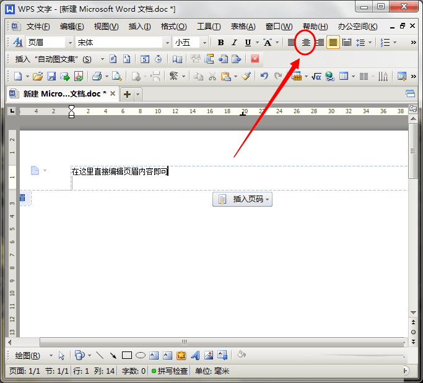
Task: Open 编辑(E) menu
Action: [72, 27]
